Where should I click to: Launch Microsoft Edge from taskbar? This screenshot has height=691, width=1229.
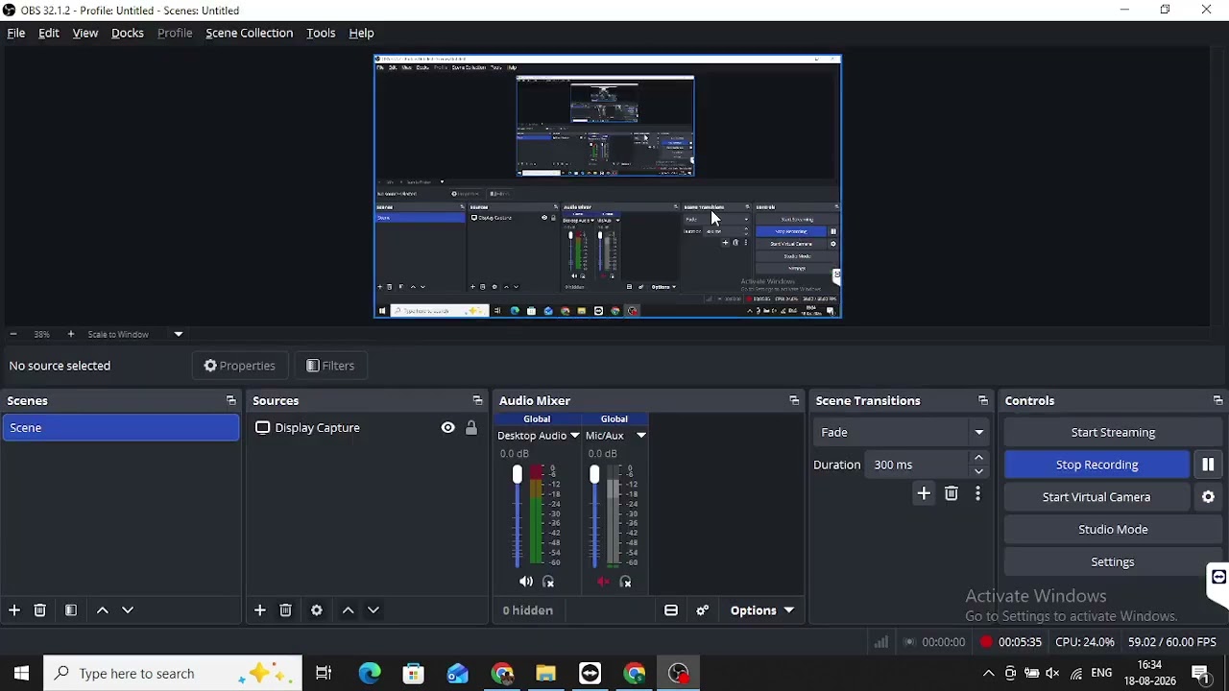point(370,674)
